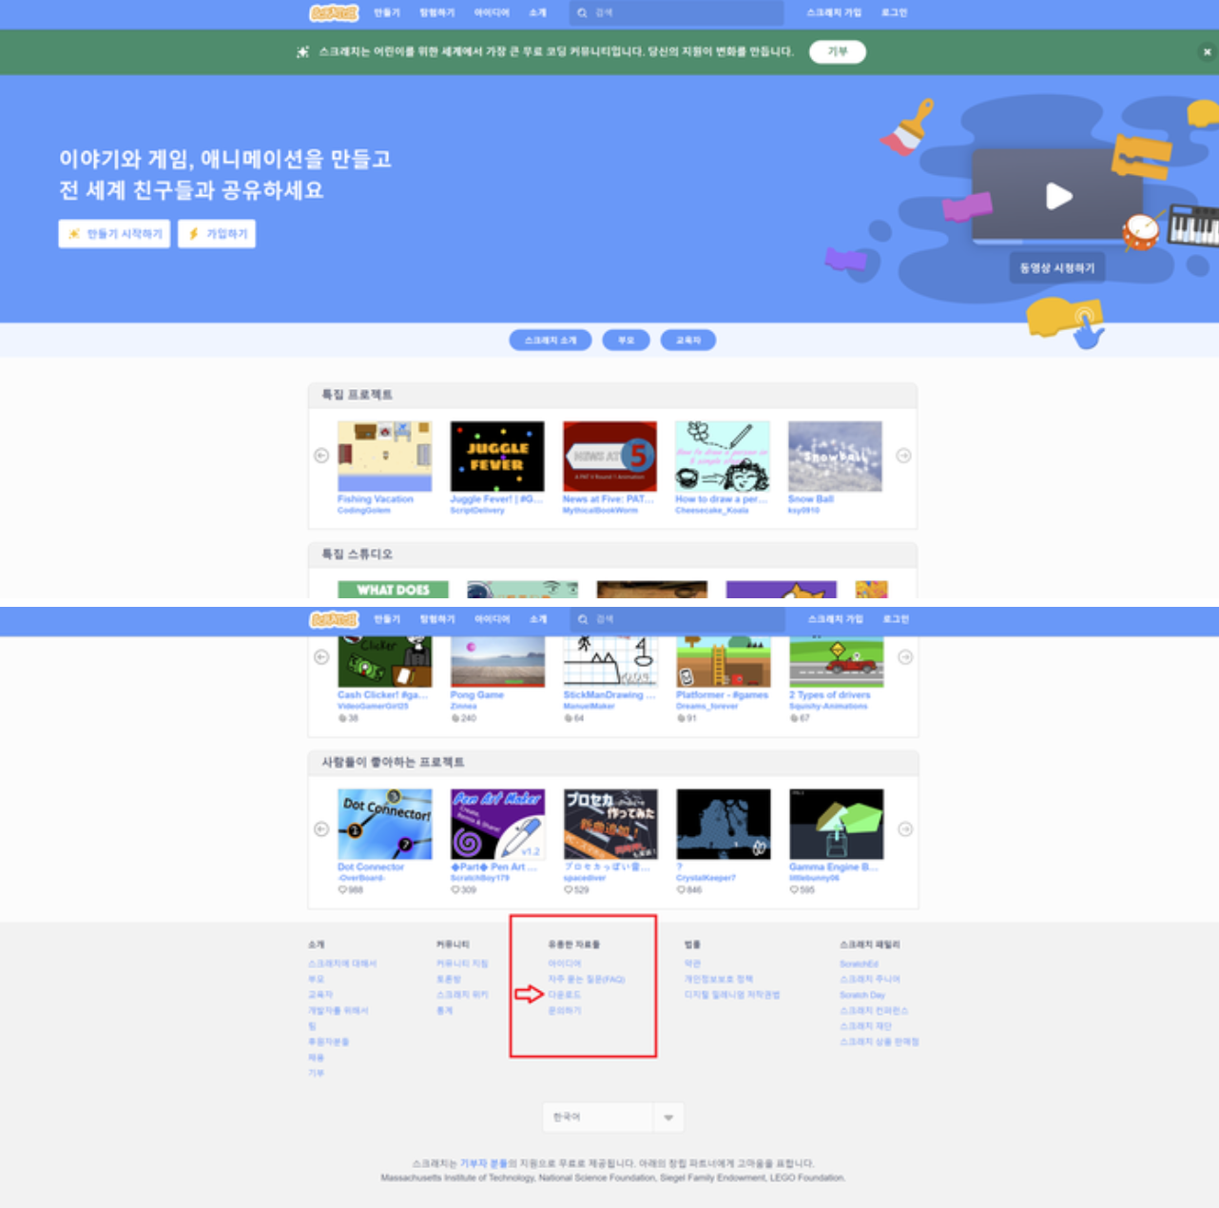Show previous items in 특집 프로젝트 carousel
This screenshot has width=1219, height=1208.
321,456
